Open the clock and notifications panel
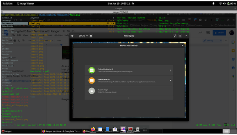237x135 pixels. coord(119,4)
